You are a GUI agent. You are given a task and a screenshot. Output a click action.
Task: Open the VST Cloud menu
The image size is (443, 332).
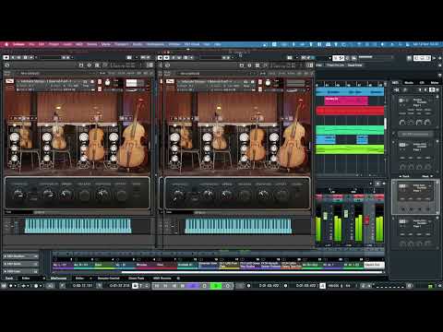(192, 44)
